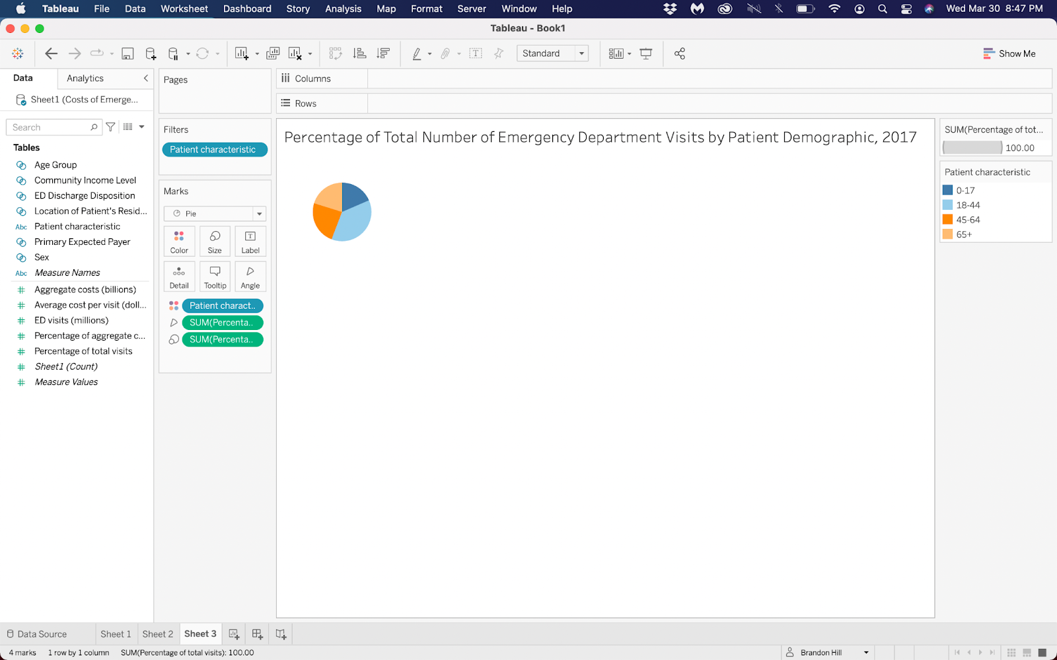Image resolution: width=1057 pixels, height=660 pixels.
Task: Add a new story tab icon
Action: coord(281,634)
